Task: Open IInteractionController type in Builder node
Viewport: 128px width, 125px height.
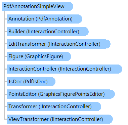Action: point(53,32)
